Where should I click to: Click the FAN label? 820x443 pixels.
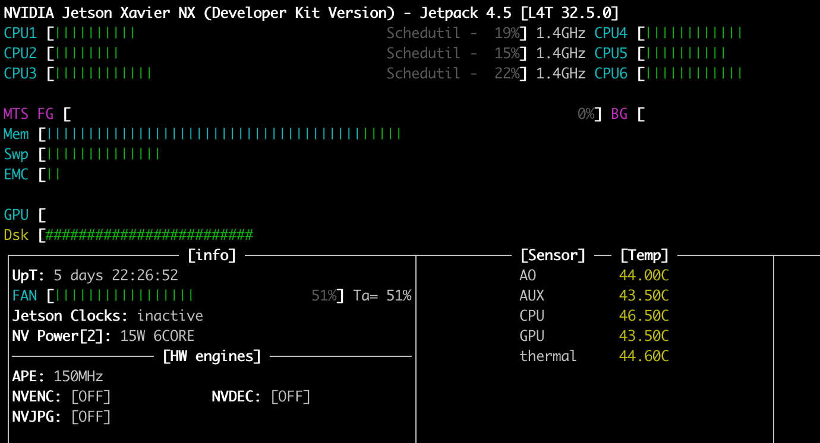pos(24,296)
